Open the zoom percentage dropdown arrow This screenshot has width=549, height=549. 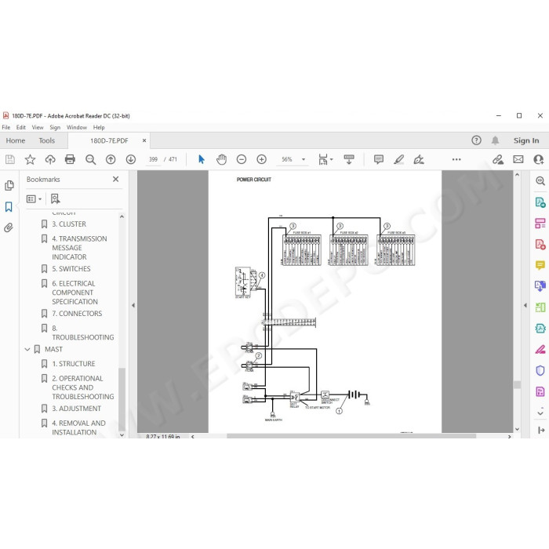pyautogui.click(x=304, y=160)
